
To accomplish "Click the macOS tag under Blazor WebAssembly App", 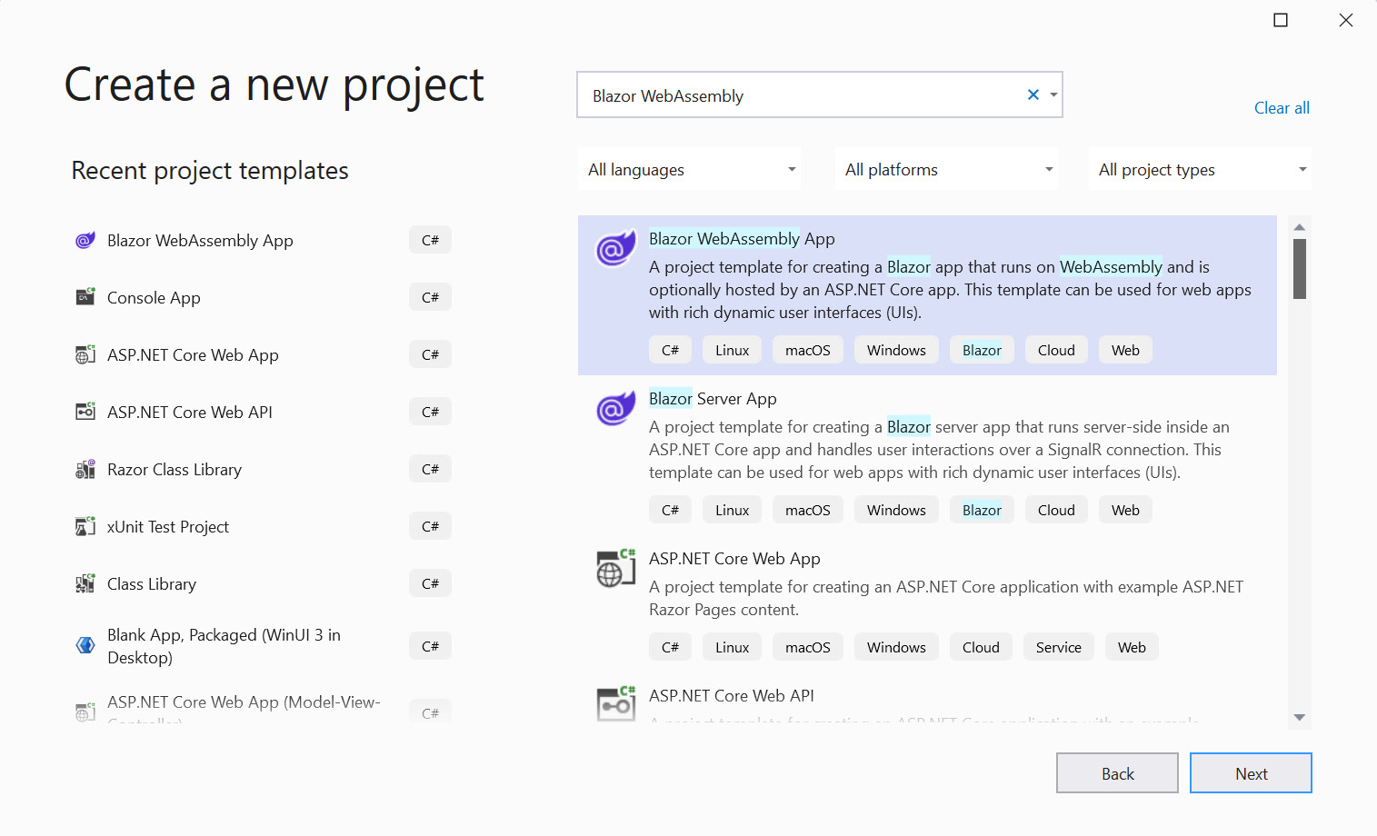I will tap(807, 350).
